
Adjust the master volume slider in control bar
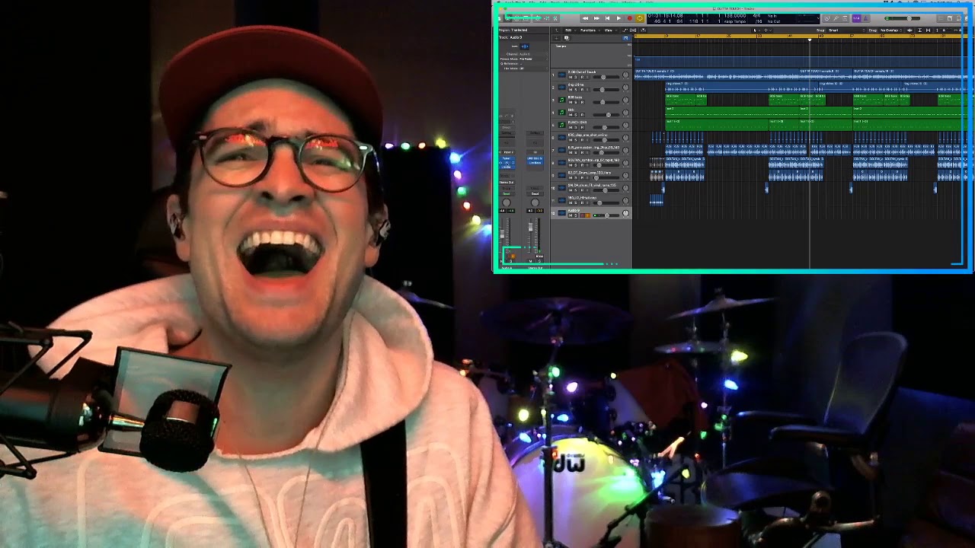[902, 18]
